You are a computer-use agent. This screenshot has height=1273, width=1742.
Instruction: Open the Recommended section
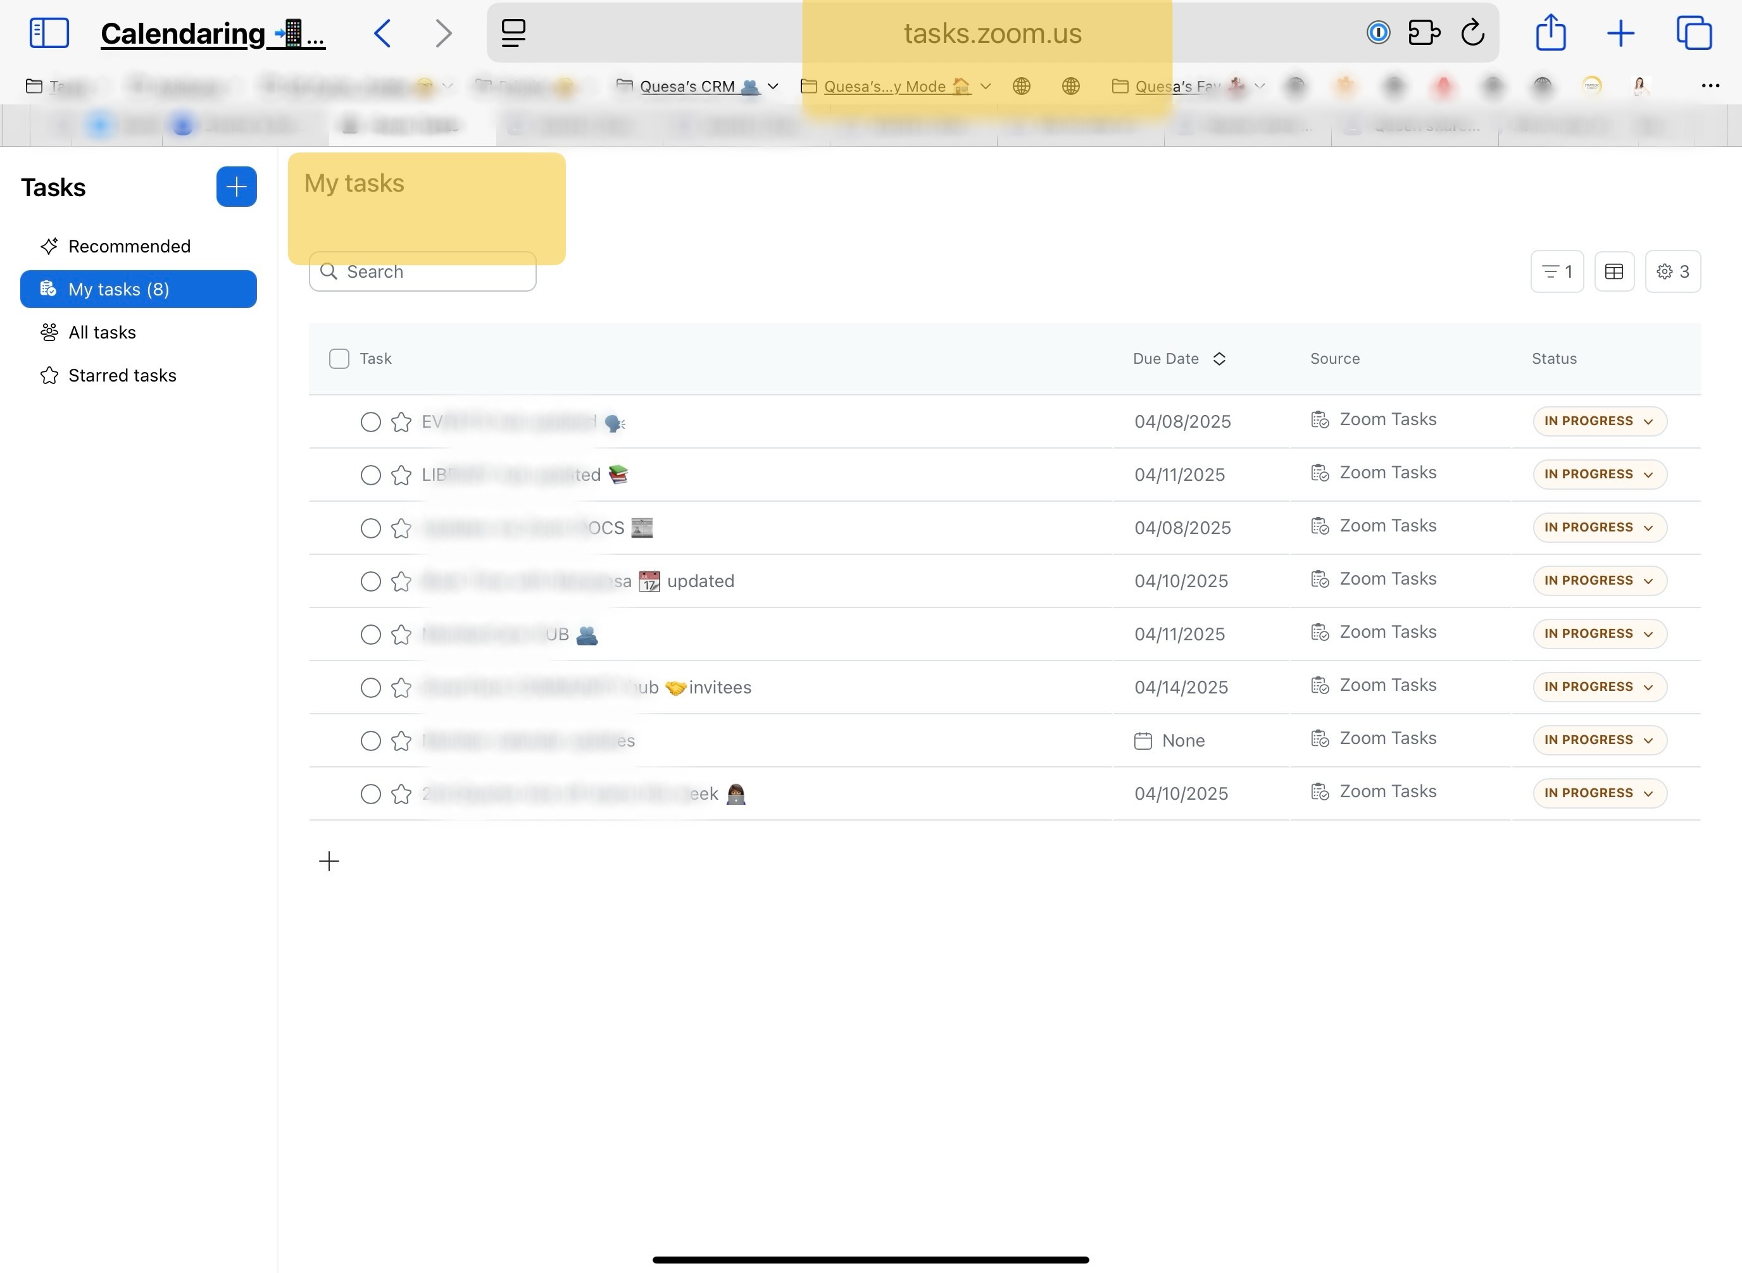point(128,246)
